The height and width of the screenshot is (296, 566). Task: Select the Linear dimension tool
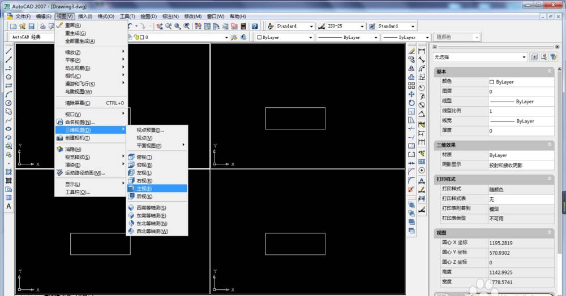422,51
